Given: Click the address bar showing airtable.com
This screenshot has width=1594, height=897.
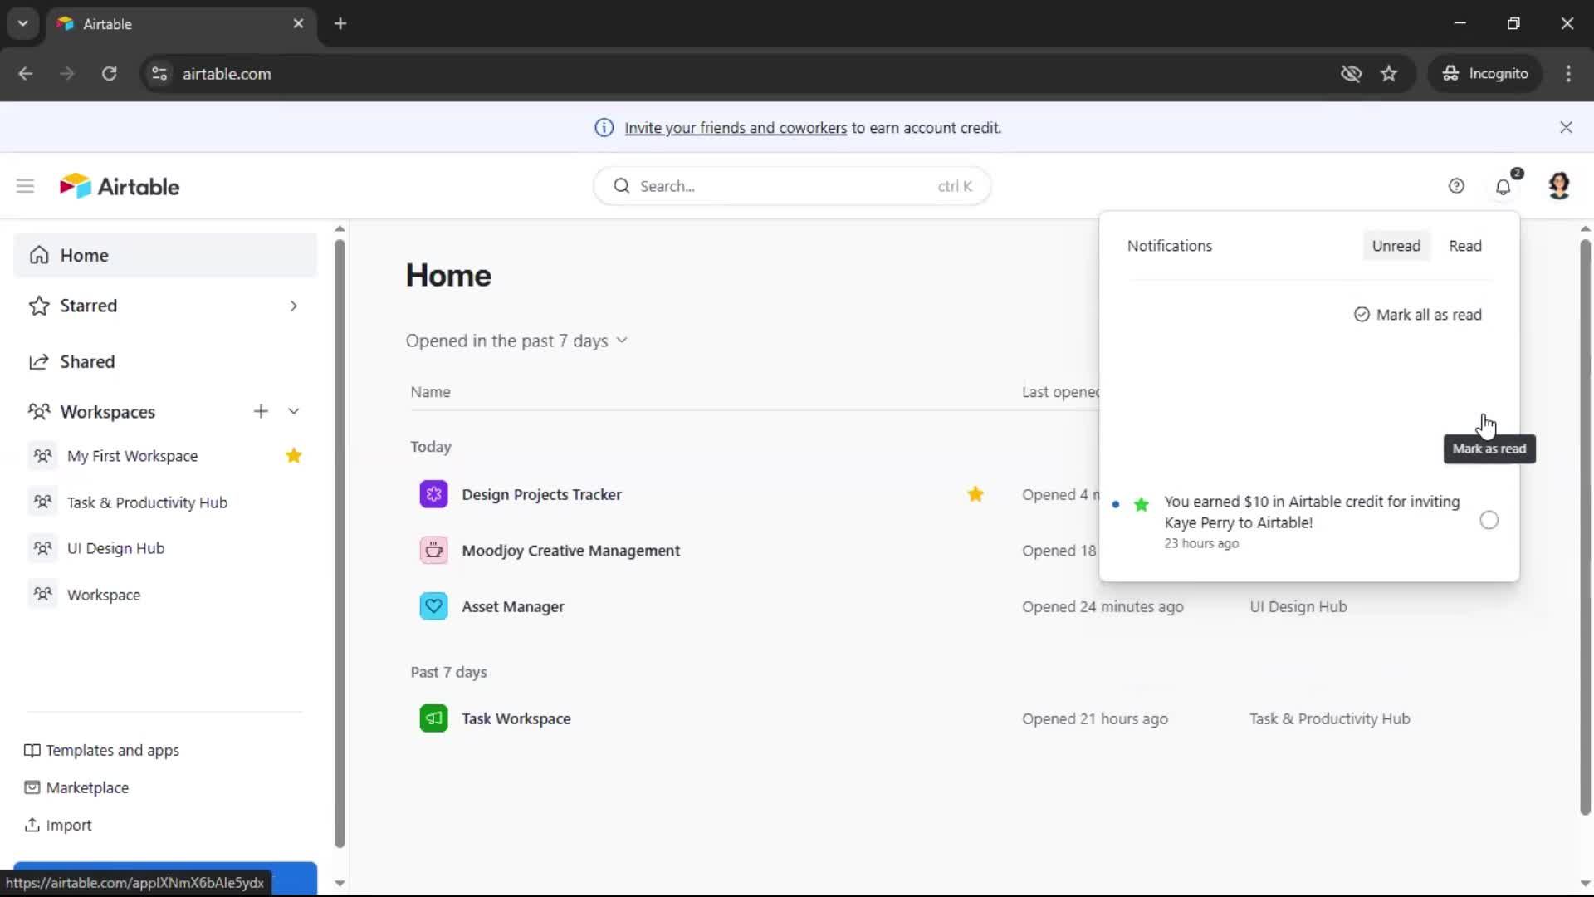Looking at the screenshot, I should [x=227, y=74].
